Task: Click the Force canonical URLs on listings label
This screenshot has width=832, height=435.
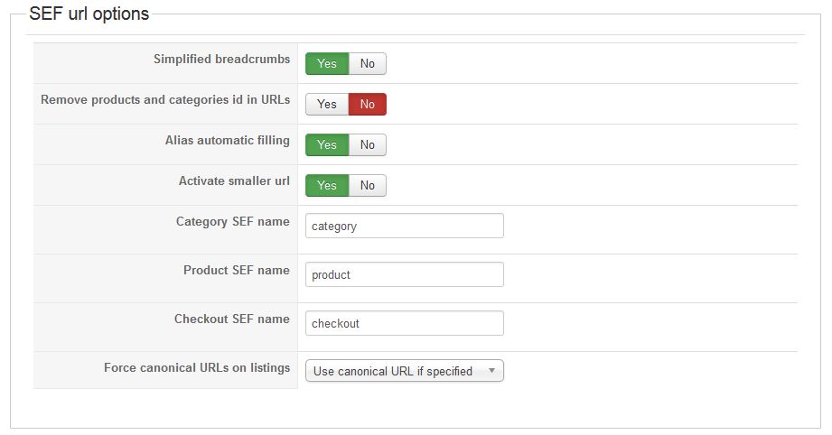Action: [x=197, y=368]
